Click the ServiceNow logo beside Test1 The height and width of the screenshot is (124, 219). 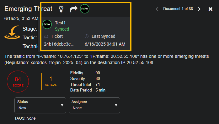click(x=47, y=24)
